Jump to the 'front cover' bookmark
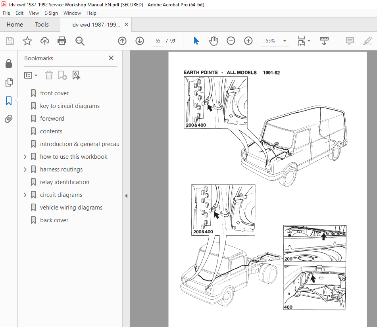The width and height of the screenshot is (377, 327). coord(54,93)
